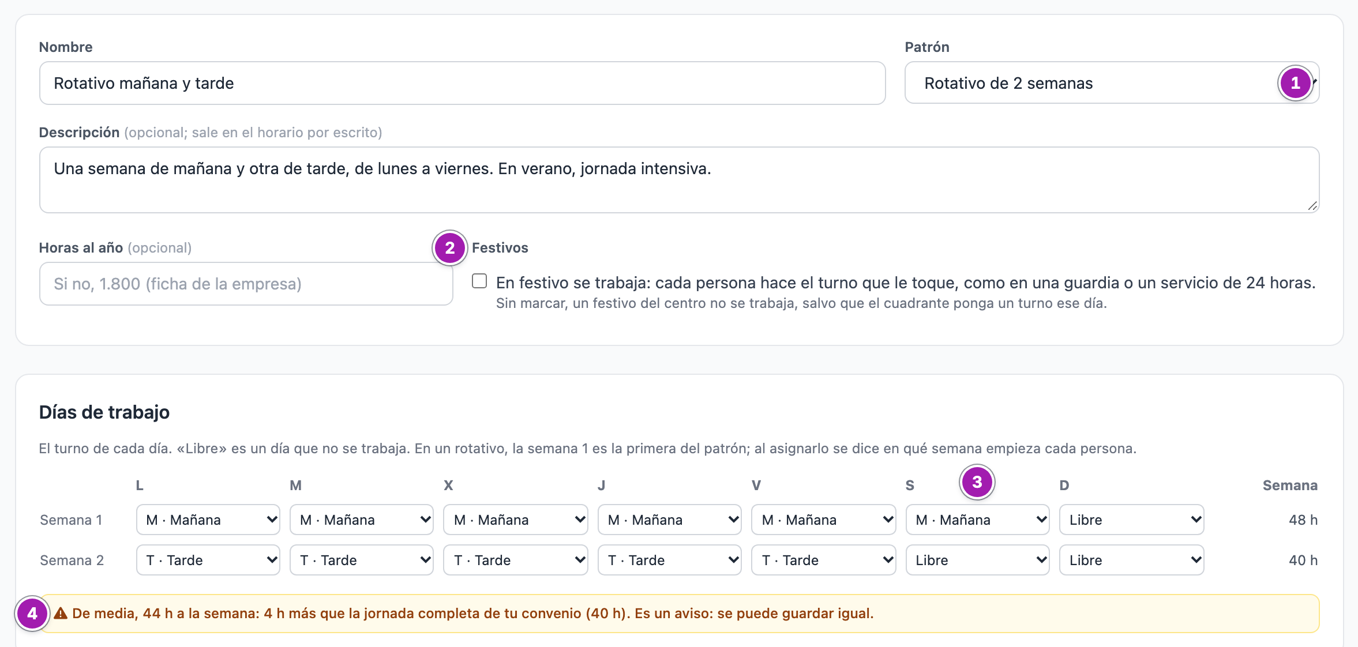The image size is (1358, 647).
Task: Click the '40 h' weekly total
Action: pos(1303,561)
